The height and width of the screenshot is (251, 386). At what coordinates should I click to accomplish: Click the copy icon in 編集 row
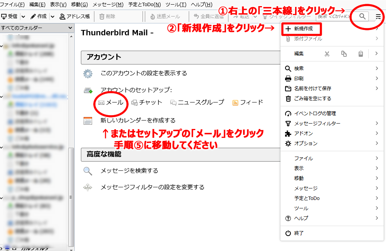point(344,54)
